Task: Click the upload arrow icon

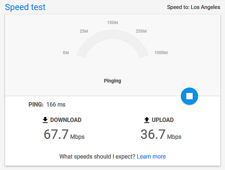Action: pos(147,120)
